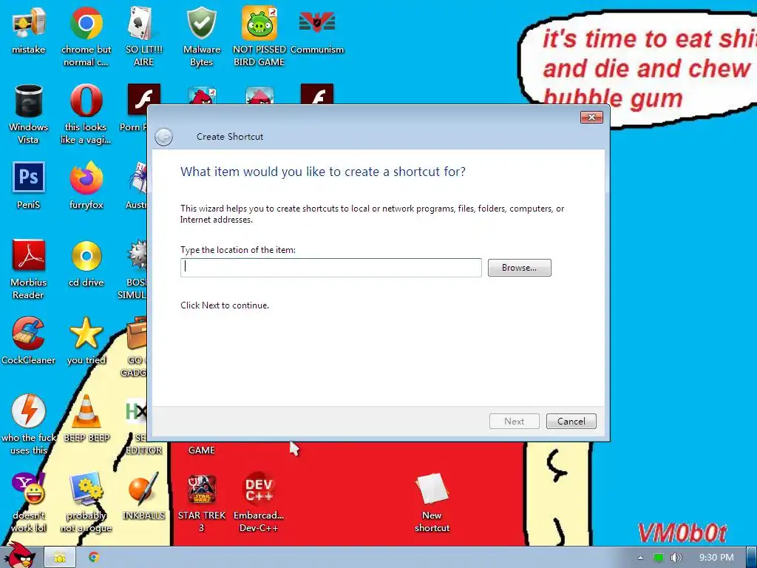Select the 'chrome but normal' Chrome icon
This screenshot has height=568, width=757.
coord(86,35)
